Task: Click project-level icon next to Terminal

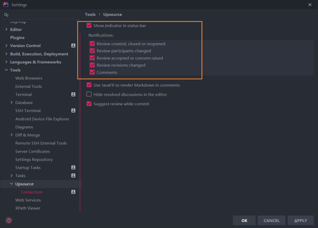Action: [x=73, y=94]
